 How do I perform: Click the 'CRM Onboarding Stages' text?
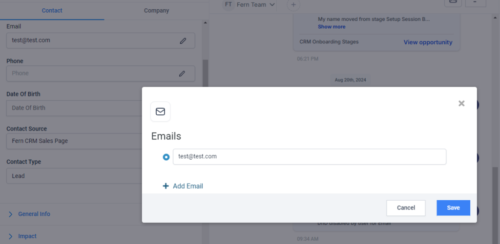(x=329, y=42)
